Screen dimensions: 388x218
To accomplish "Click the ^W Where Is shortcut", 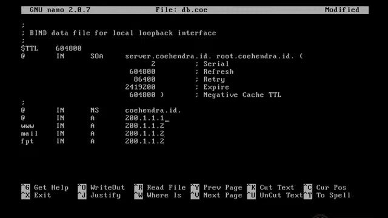I will coord(158,195).
